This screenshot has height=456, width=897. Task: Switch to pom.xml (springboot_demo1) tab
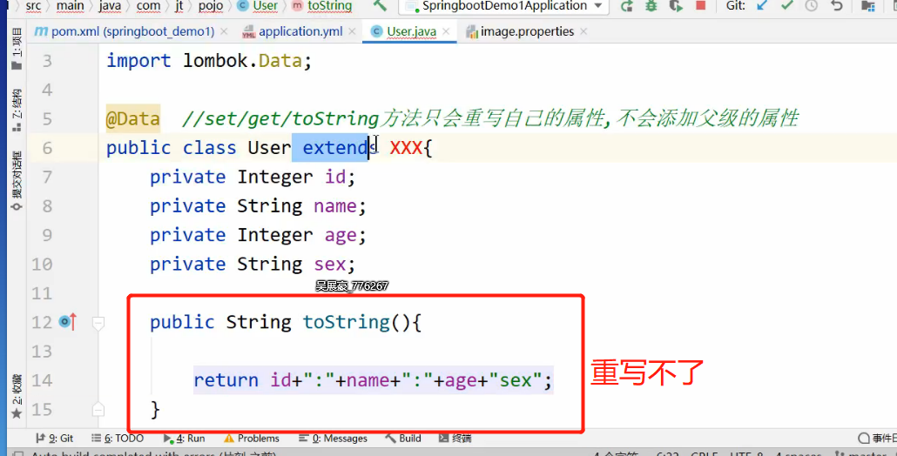coord(132,31)
